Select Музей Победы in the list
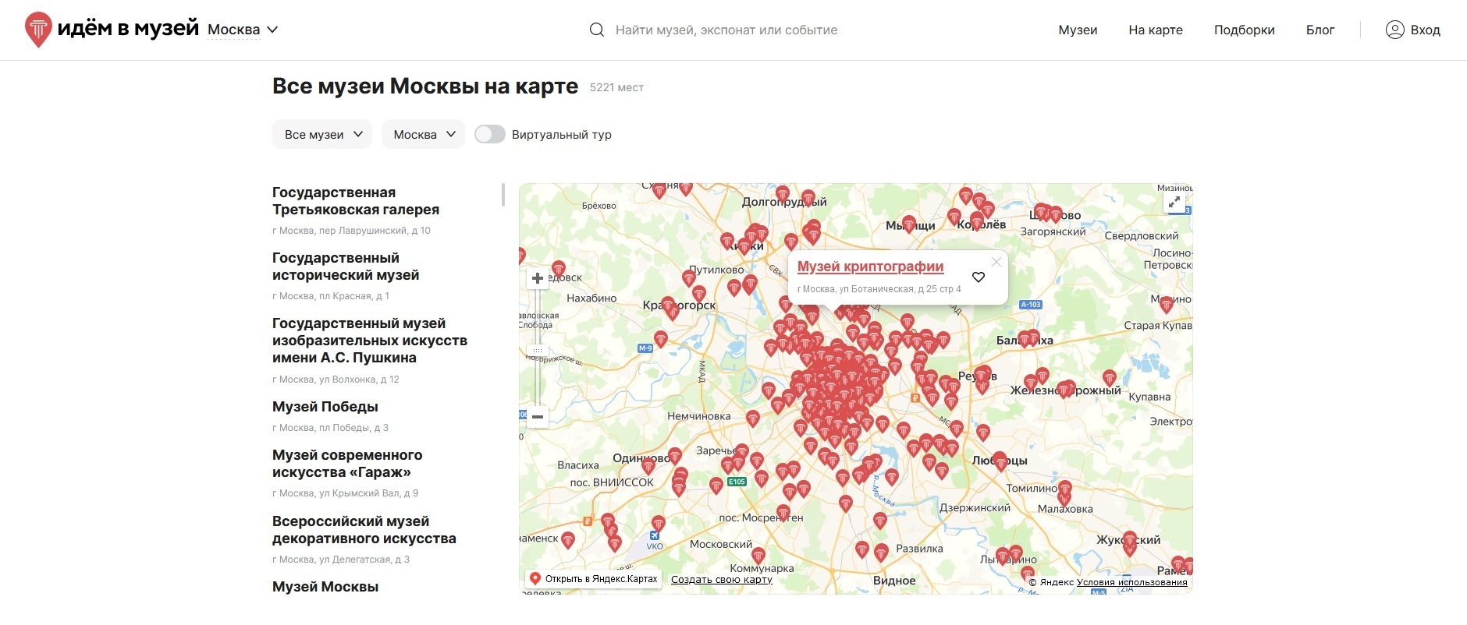The width and height of the screenshot is (1467, 625). tap(325, 407)
